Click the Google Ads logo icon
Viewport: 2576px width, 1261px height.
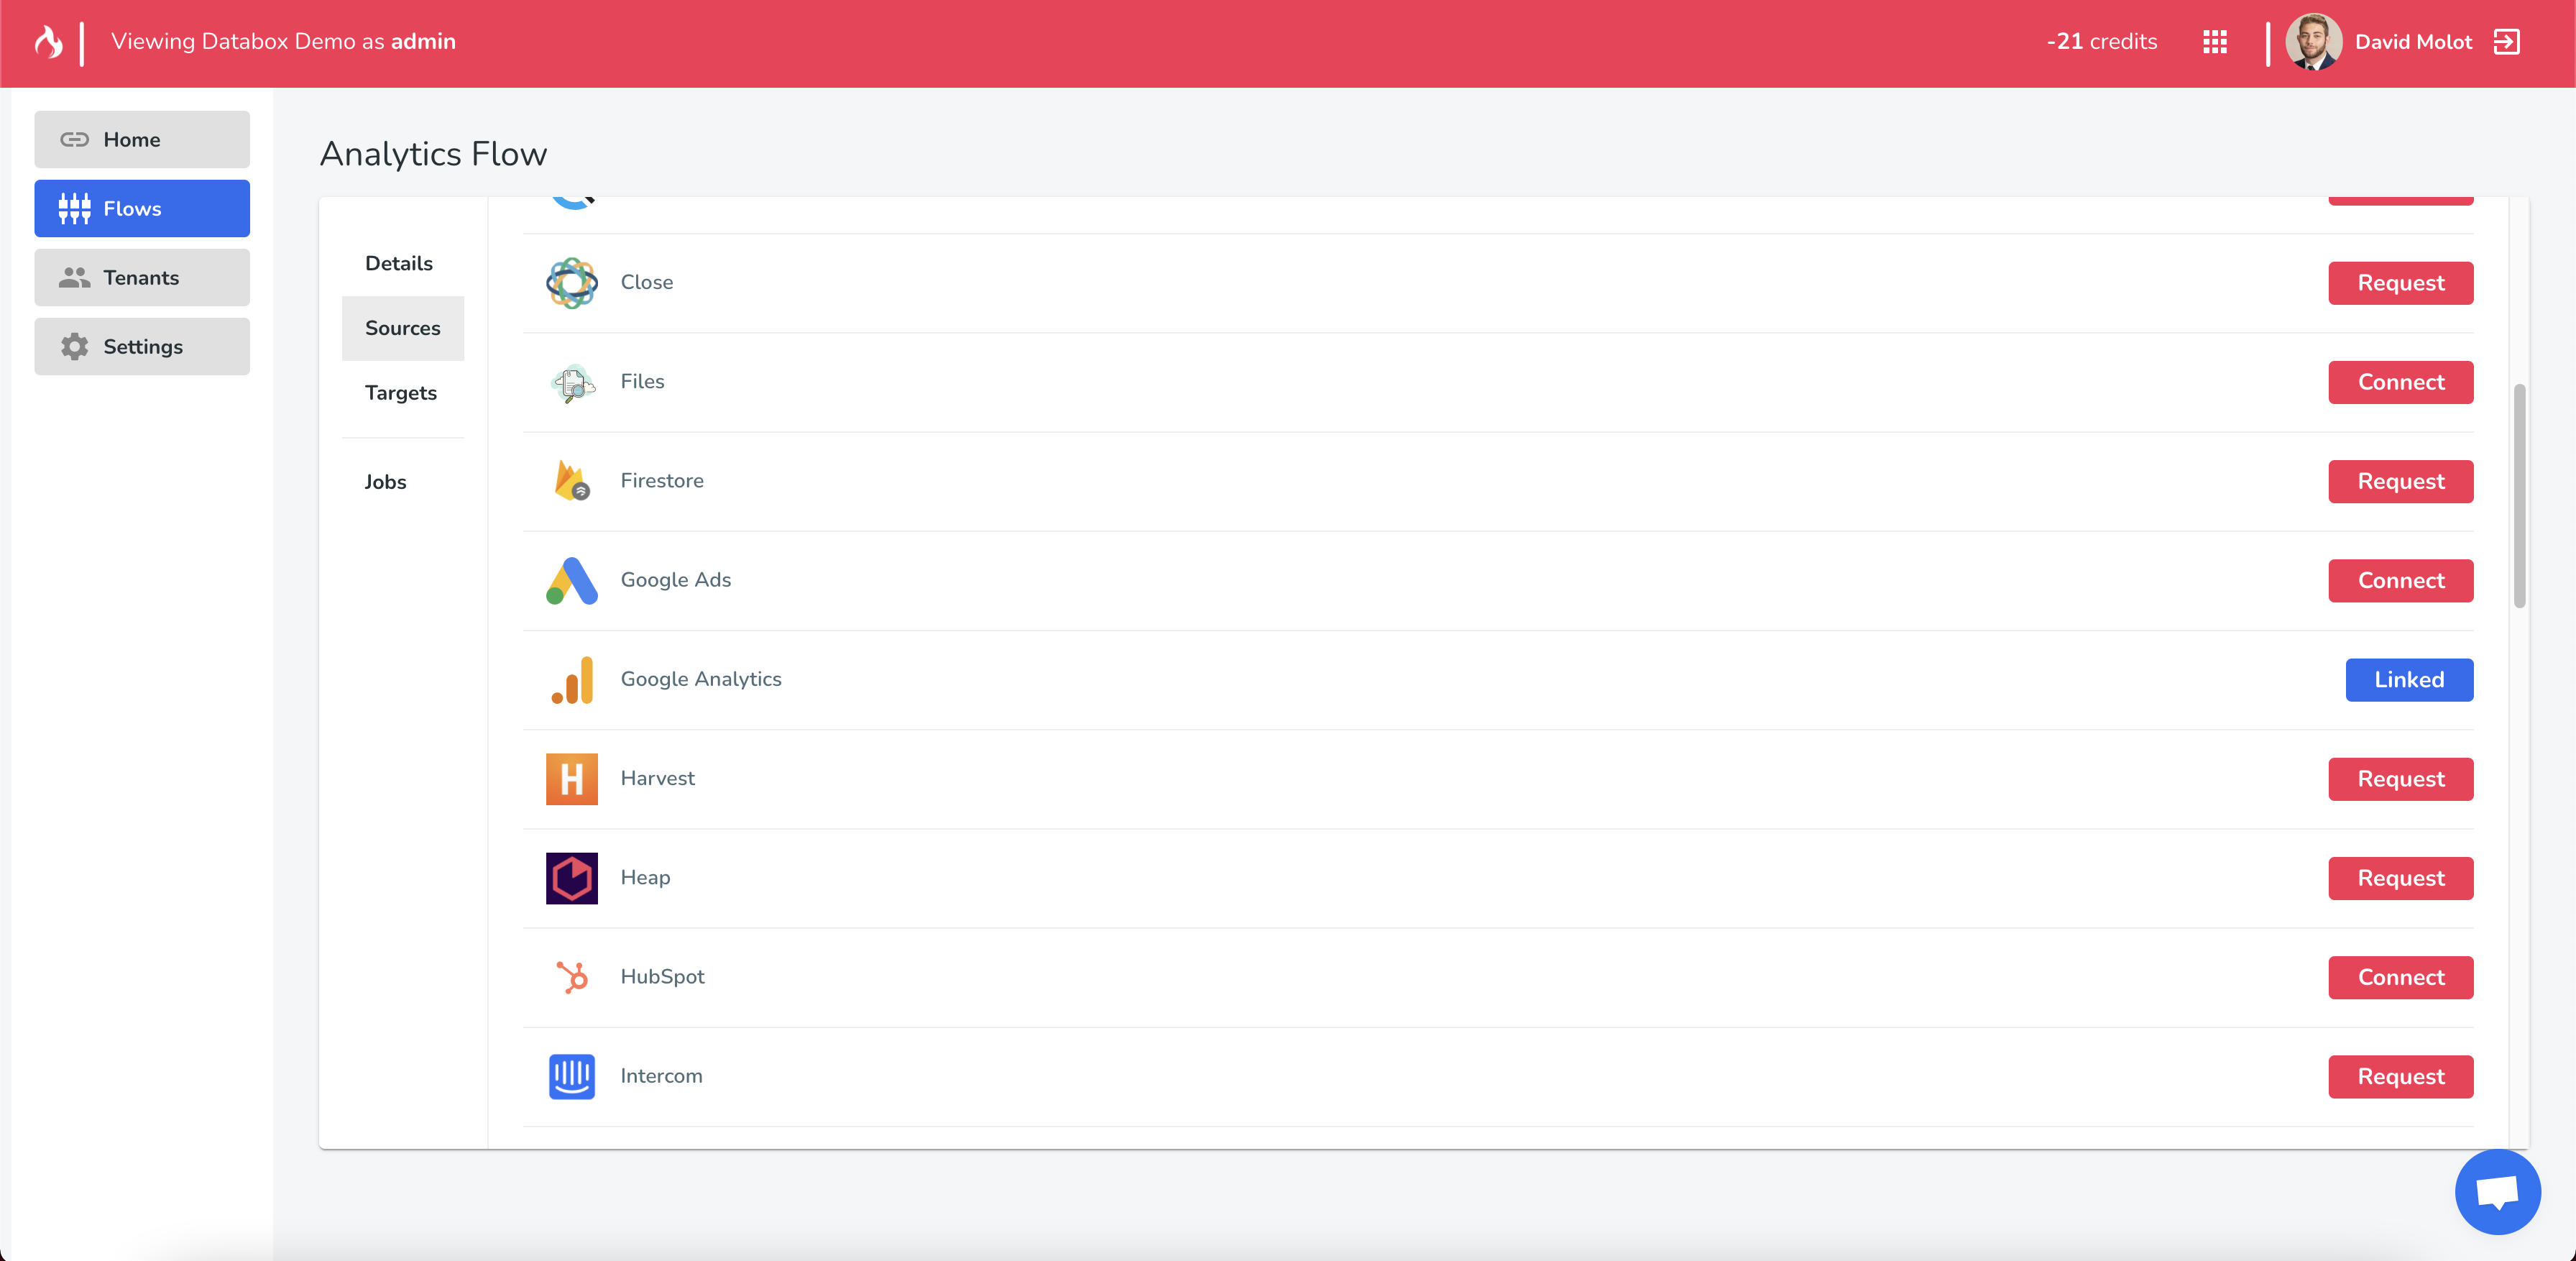[x=571, y=580]
